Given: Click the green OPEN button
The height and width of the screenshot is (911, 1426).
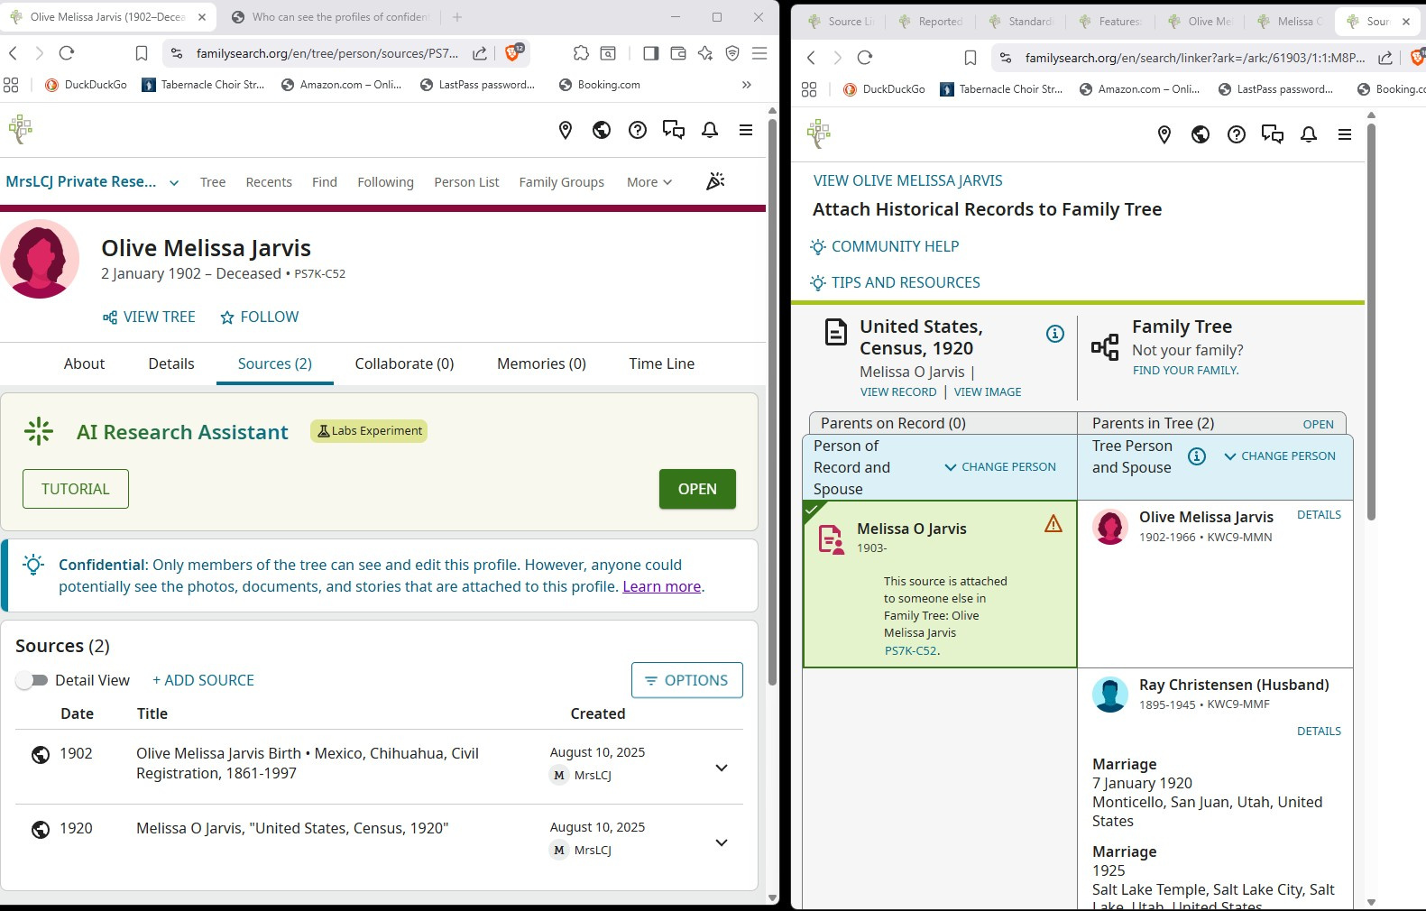Looking at the screenshot, I should tap(697, 489).
